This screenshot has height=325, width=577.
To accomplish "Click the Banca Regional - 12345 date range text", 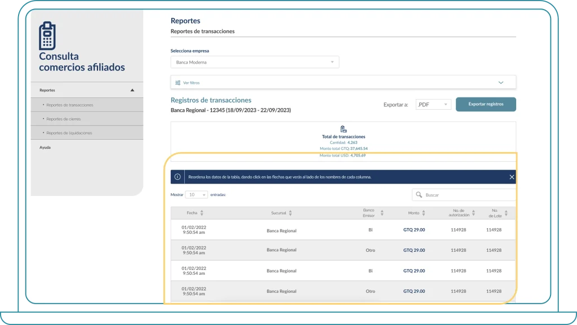I will [230, 110].
